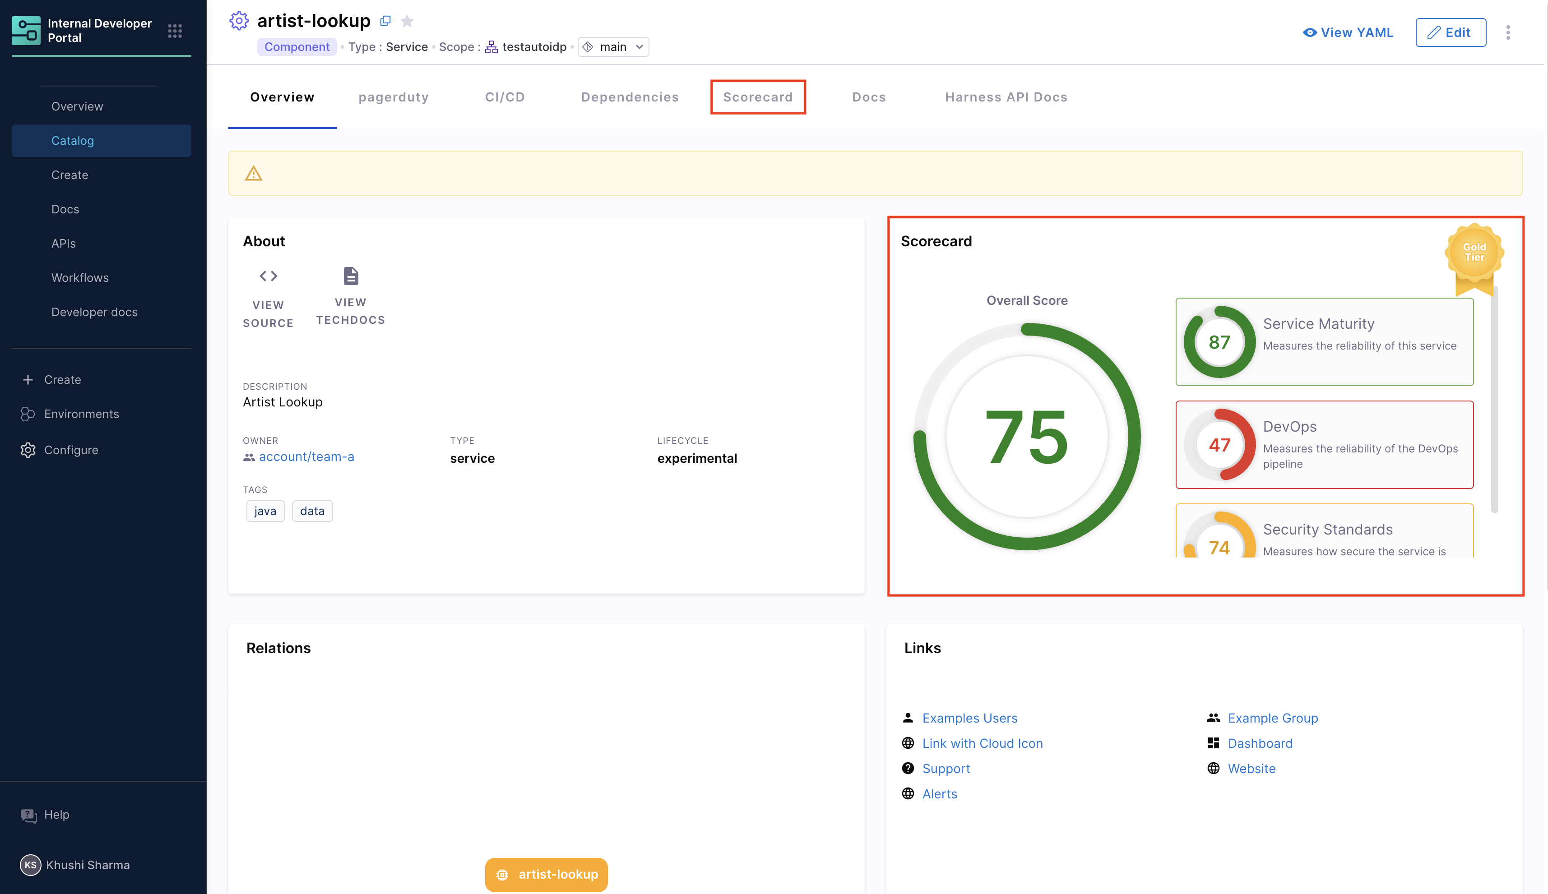Screen dimensions: 1548x894
Task: Click the Edit button
Action: pos(1451,32)
